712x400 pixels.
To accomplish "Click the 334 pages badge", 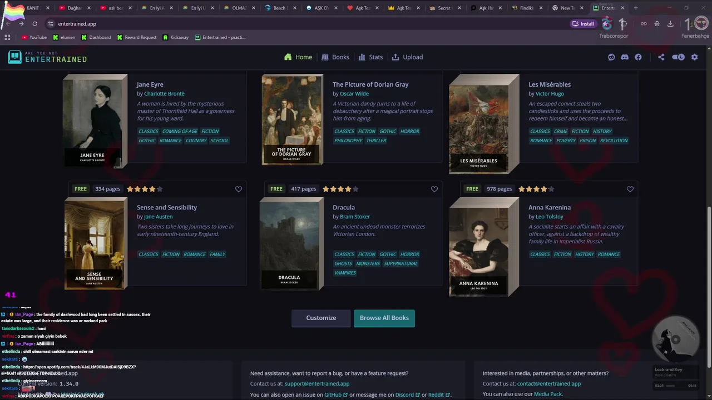I will pos(107,189).
